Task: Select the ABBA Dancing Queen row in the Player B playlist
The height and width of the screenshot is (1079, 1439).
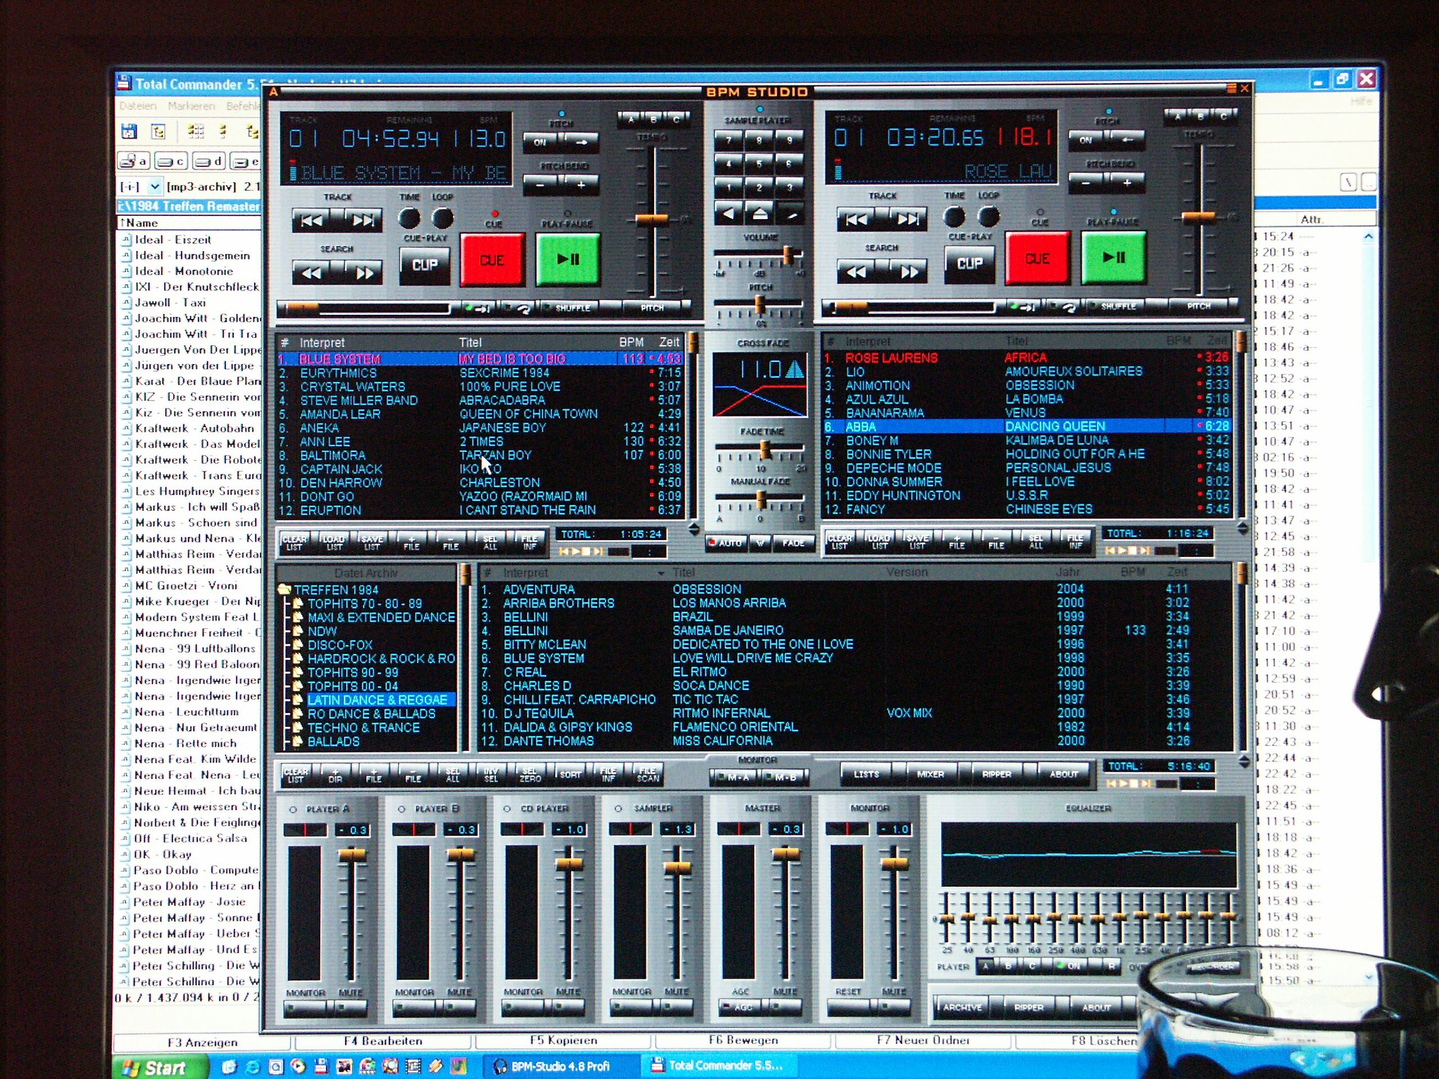Action: tap(1026, 426)
